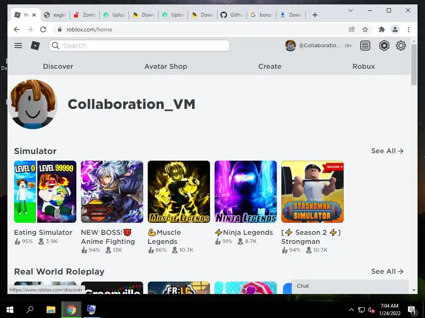Open the Ninja Legends game thumbnail
Screen dimensions: 425x318
(246, 192)
